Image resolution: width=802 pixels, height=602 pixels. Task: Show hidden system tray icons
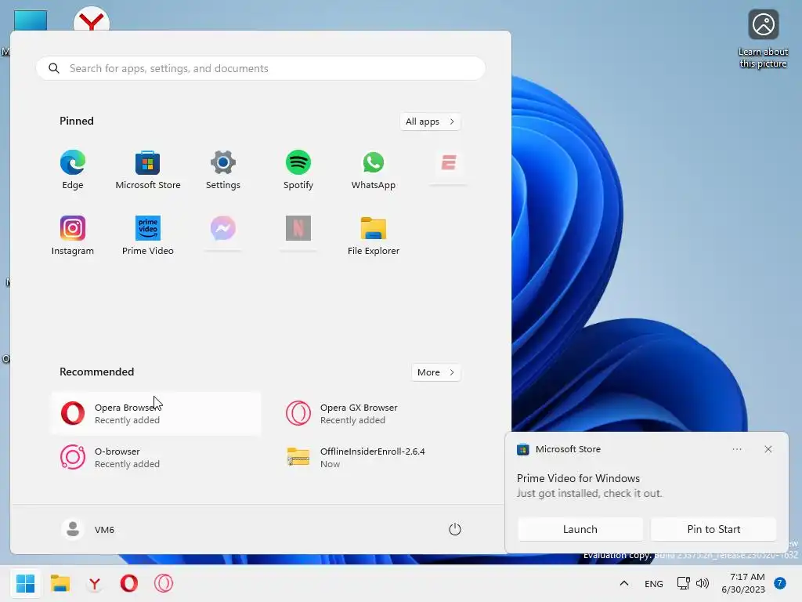click(624, 583)
